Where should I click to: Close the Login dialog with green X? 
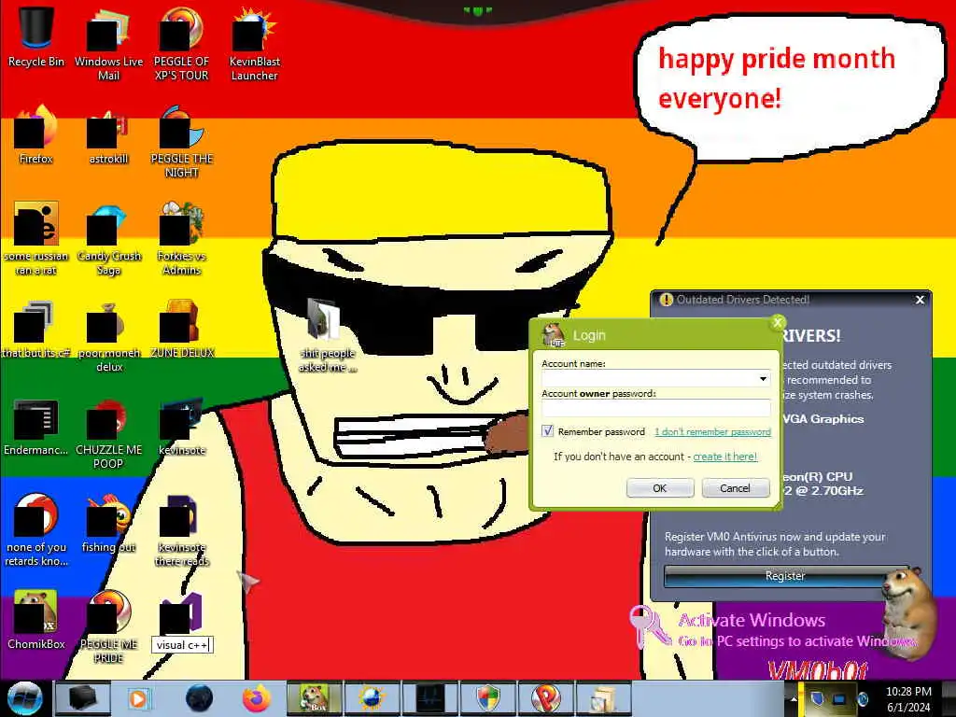(778, 322)
